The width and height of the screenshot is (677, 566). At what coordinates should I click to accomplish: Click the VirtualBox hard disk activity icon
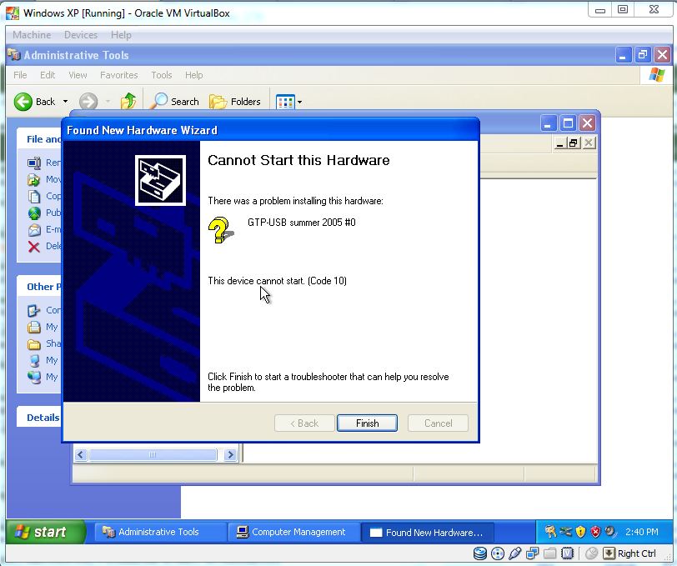point(480,553)
